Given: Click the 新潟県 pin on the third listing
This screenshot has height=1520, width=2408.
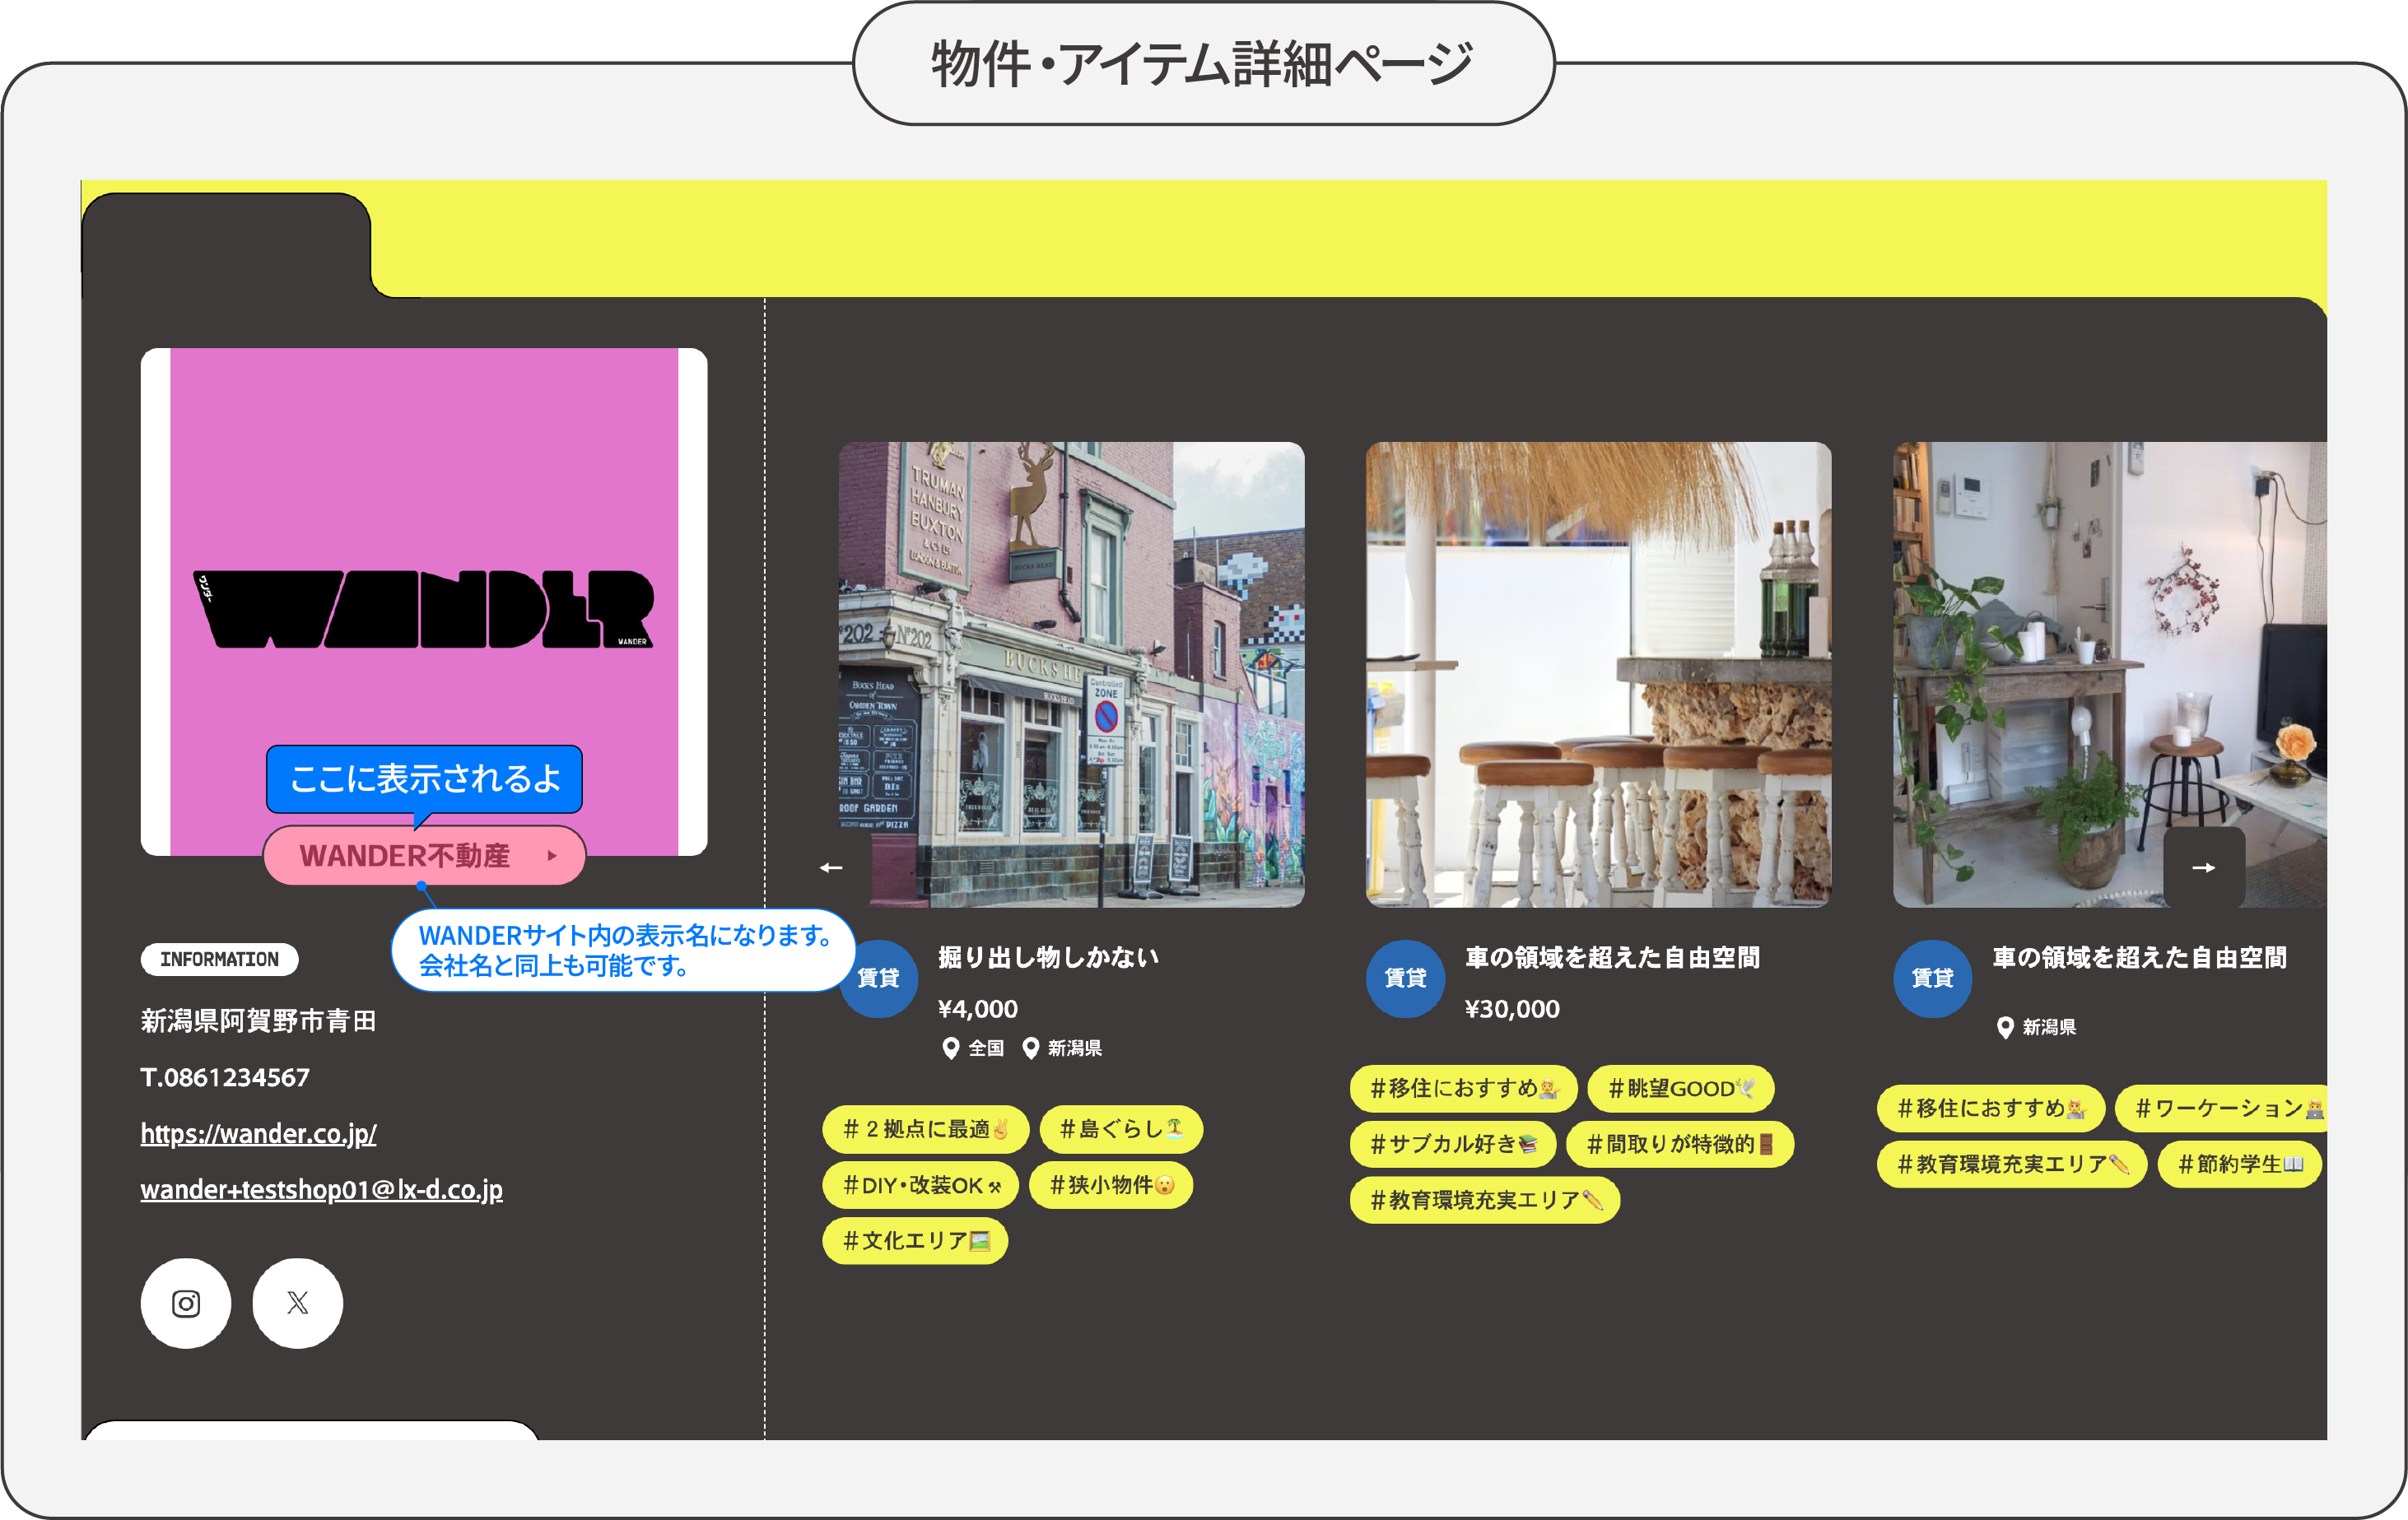Looking at the screenshot, I should click(2005, 1027).
